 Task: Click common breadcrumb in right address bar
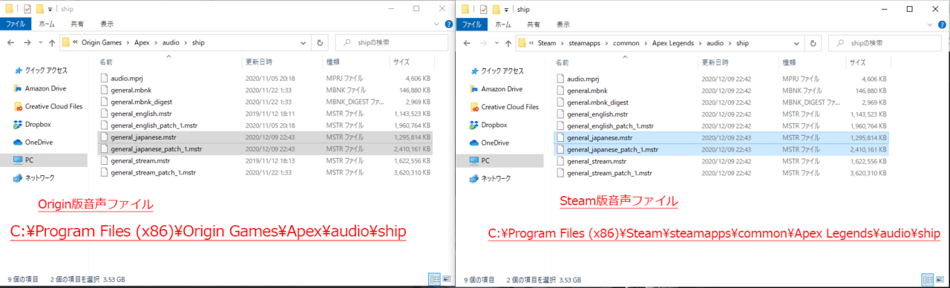tap(626, 43)
